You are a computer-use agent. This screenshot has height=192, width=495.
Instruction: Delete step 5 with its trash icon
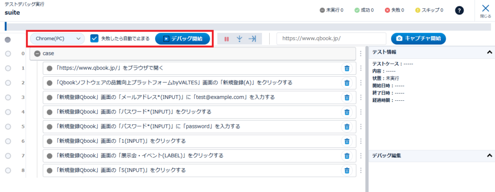(x=347, y=126)
